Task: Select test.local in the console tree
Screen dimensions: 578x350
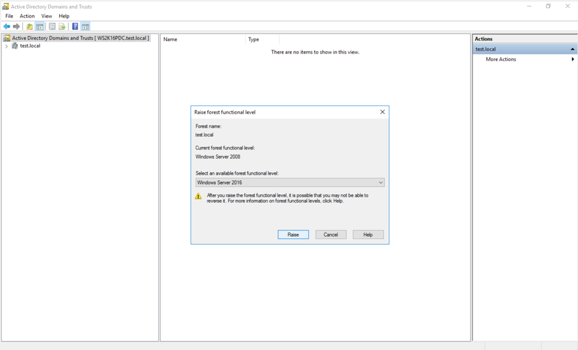Action: [x=30, y=46]
